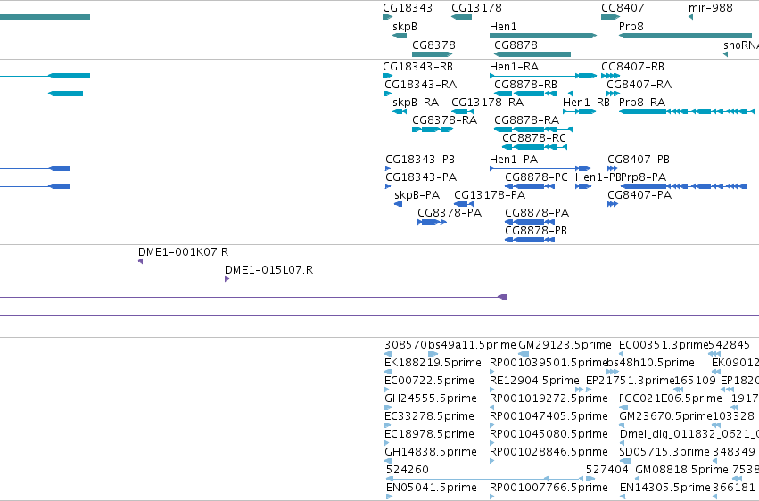Viewport: 759px width, 501px height.
Task: Click the RP001045080.5prime EST label
Action: point(549,434)
